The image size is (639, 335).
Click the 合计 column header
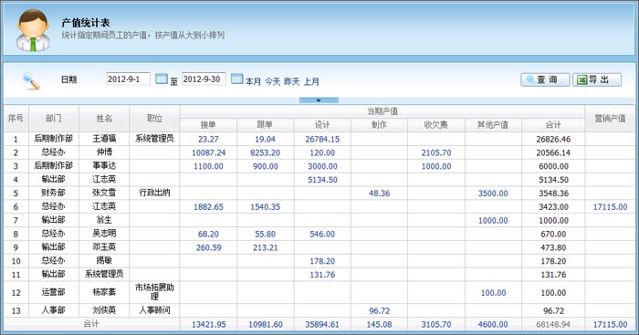coord(553,125)
